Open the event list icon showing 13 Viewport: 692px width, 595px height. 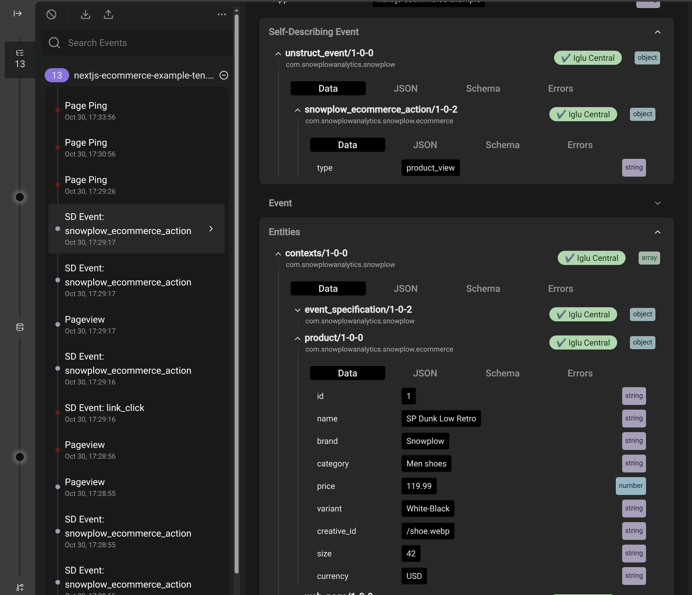pyautogui.click(x=20, y=59)
